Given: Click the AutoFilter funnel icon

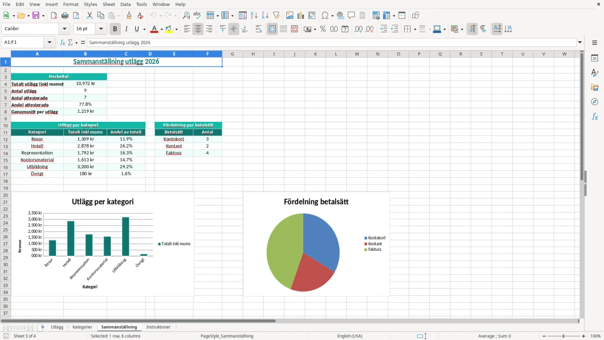Looking at the screenshot, I should click(x=276, y=16).
